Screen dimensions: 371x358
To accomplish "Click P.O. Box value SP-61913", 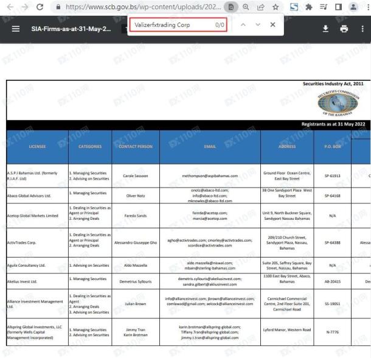I will click(333, 176).
